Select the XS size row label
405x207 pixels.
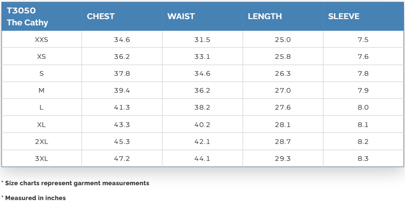click(41, 57)
